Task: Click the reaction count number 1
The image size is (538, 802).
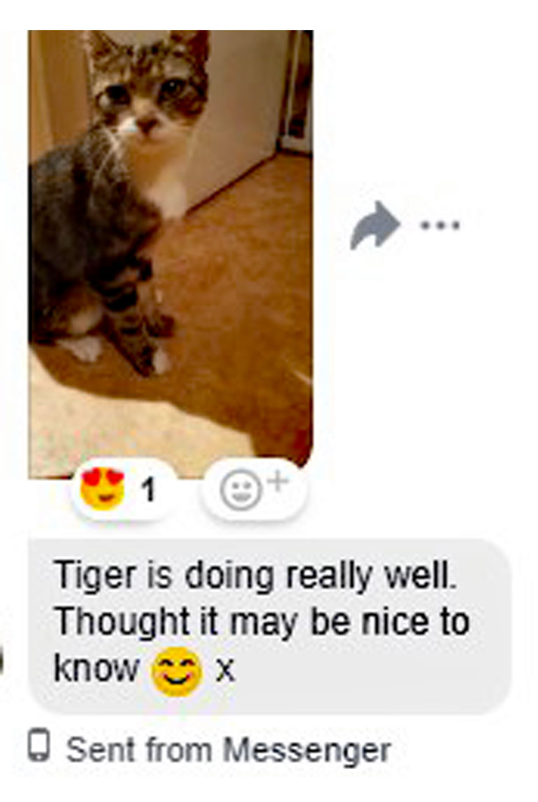Action: point(148,490)
